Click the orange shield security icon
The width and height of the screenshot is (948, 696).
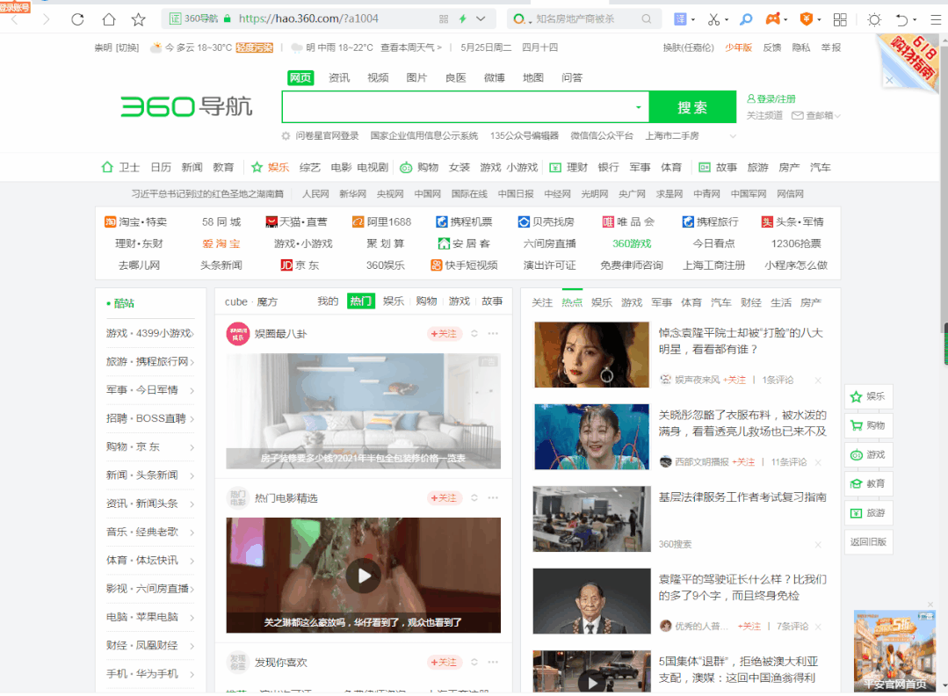806,19
